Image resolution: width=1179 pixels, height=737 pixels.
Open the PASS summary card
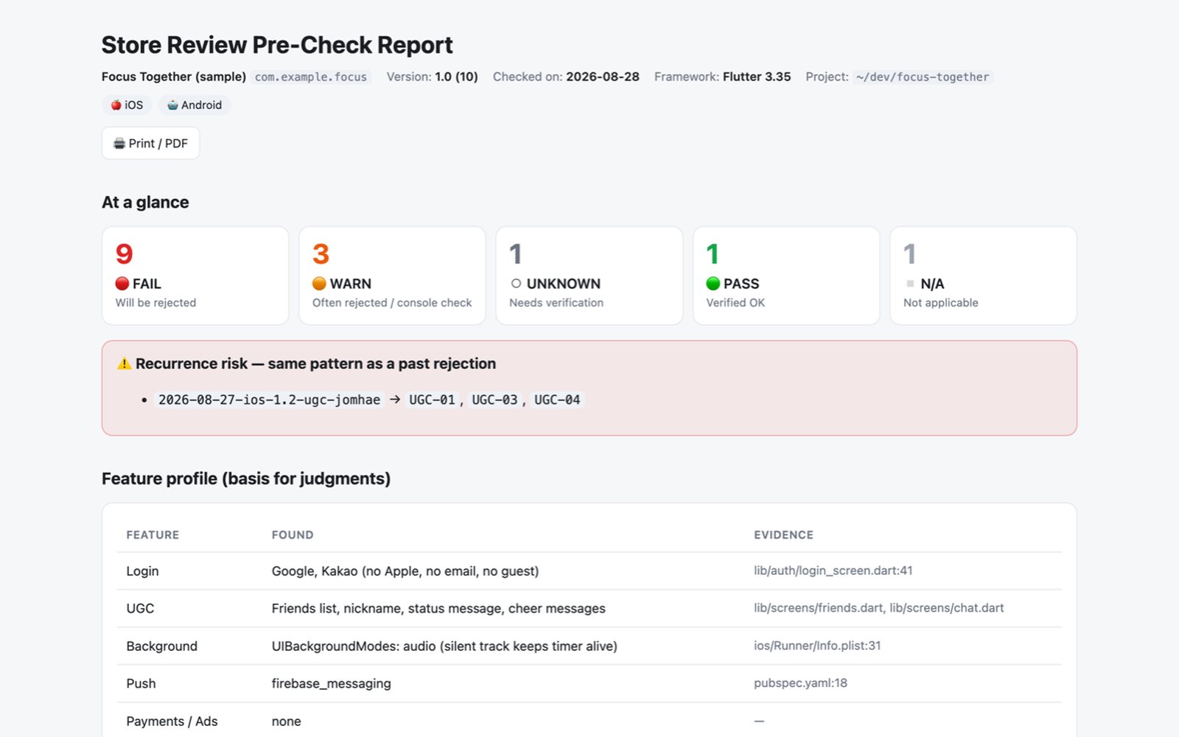pos(786,276)
